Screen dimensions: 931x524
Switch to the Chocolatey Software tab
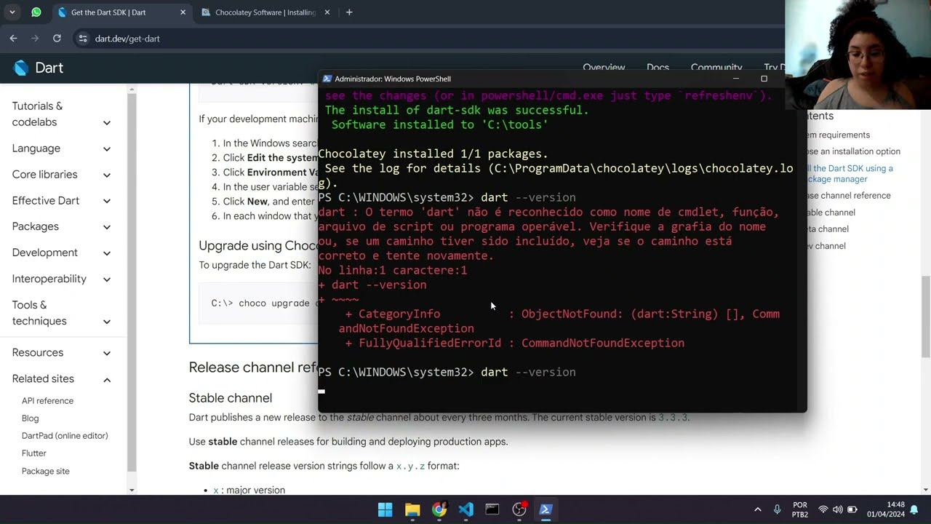(x=265, y=12)
